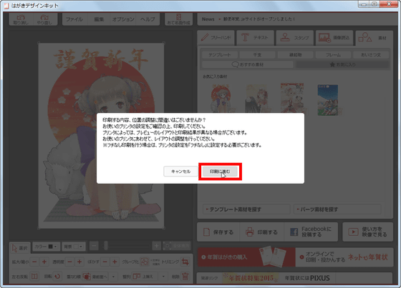Open the 背景 background dropdown
Viewport: 401px width, 288px height.
pos(73,247)
